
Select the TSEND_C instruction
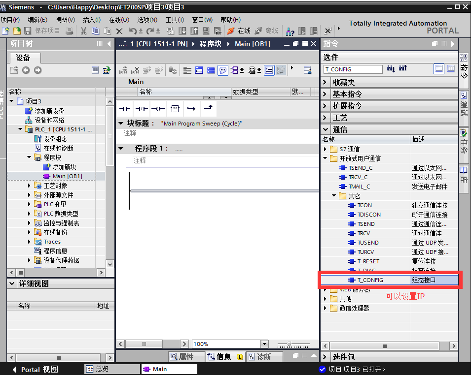pos(361,168)
